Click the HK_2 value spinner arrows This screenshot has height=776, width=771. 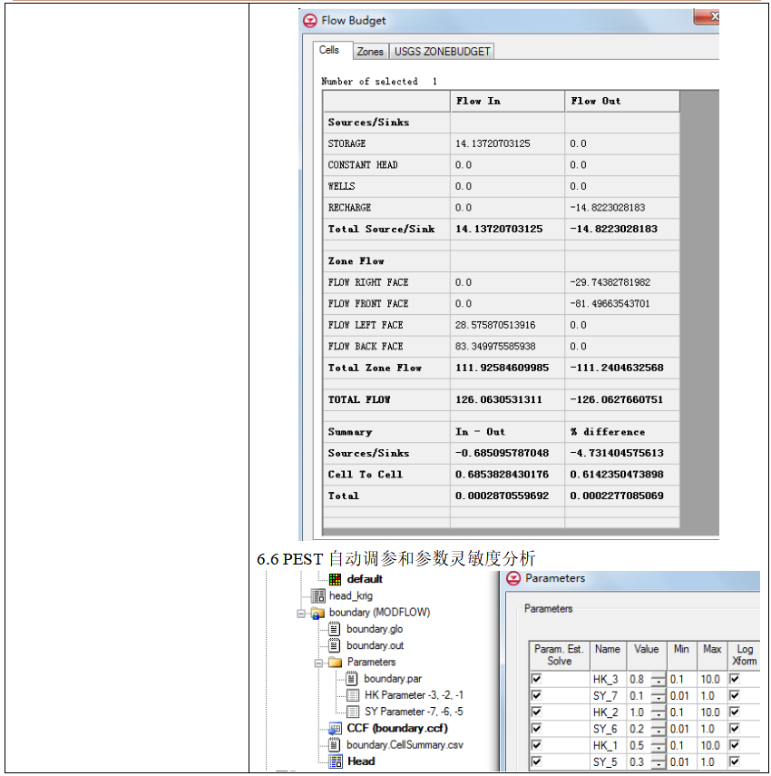[658, 712]
